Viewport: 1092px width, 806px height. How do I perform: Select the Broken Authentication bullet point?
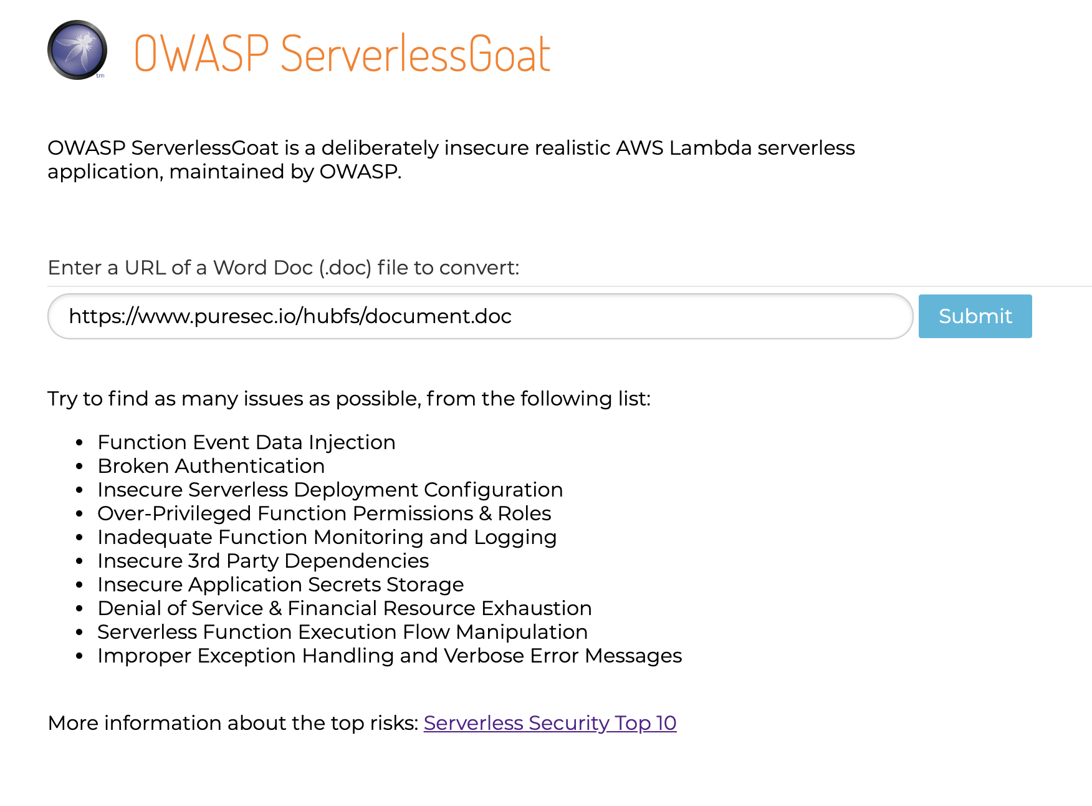pyautogui.click(x=211, y=466)
